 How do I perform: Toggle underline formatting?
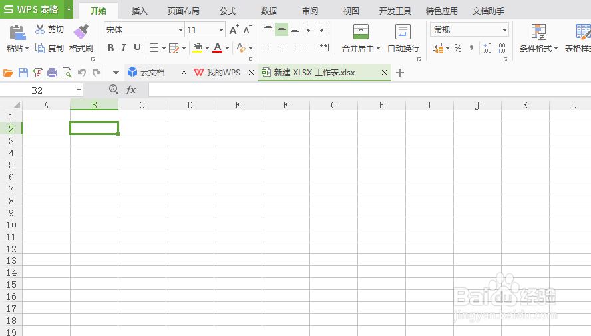[x=137, y=48]
